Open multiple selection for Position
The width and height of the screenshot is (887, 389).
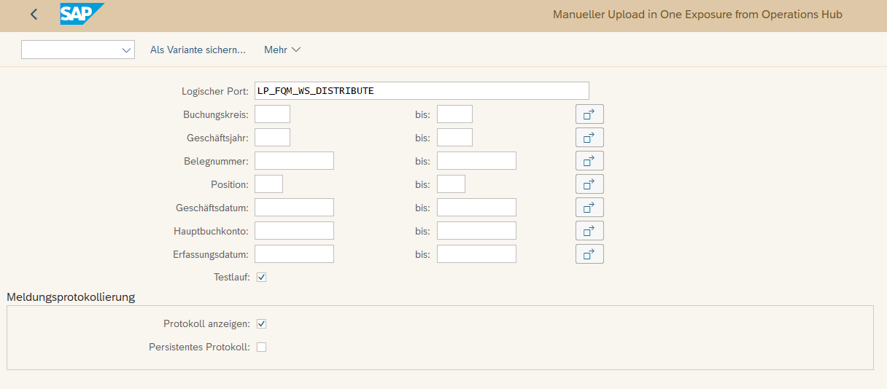click(589, 184)
